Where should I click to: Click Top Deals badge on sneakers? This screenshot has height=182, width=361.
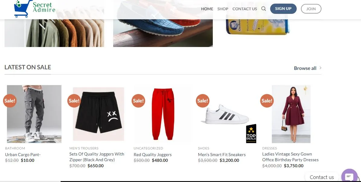point(251,134)
